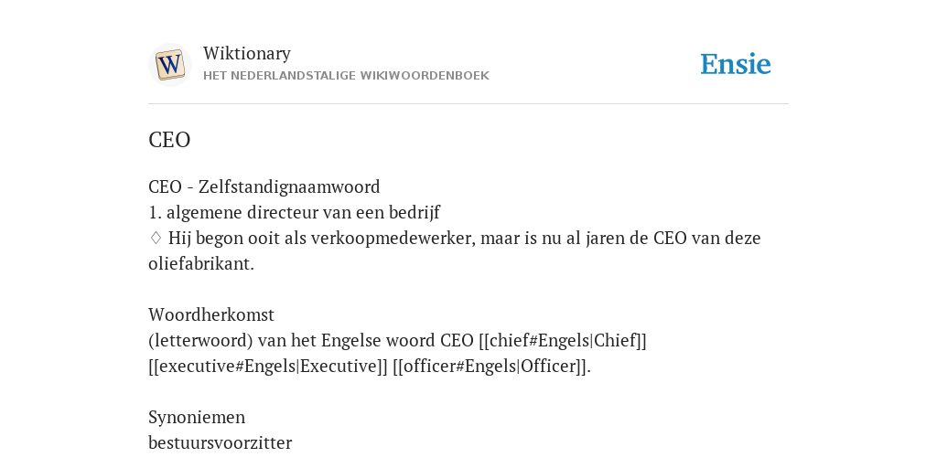Click the number 1 of the definition list
937x468 pixels.
point(154,212)
